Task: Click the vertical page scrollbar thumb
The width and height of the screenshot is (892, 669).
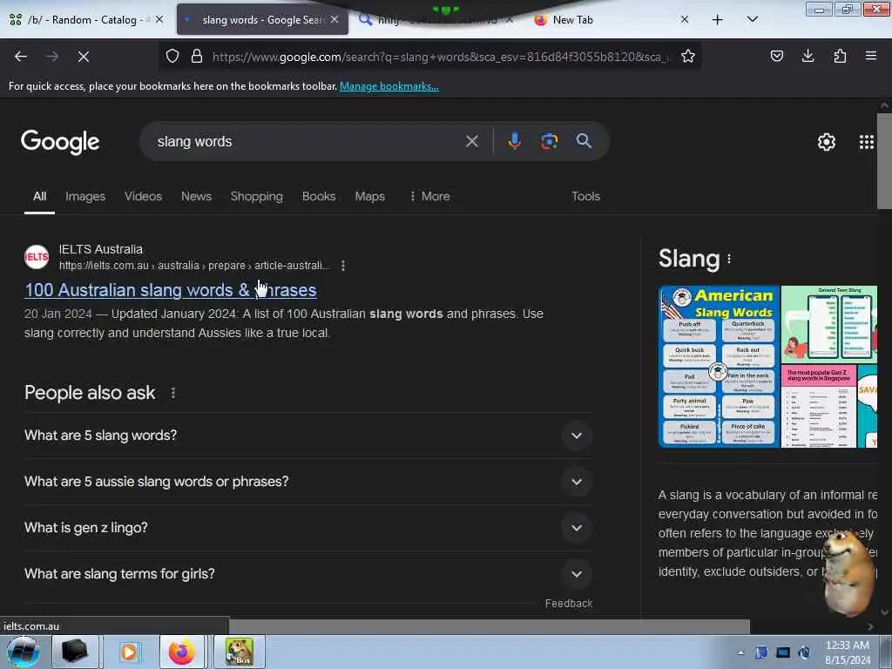Action: [x=885, y=161]
